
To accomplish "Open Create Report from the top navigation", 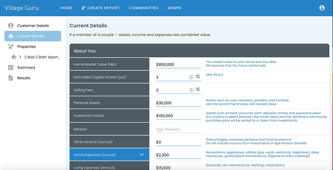I will (101, 8).
